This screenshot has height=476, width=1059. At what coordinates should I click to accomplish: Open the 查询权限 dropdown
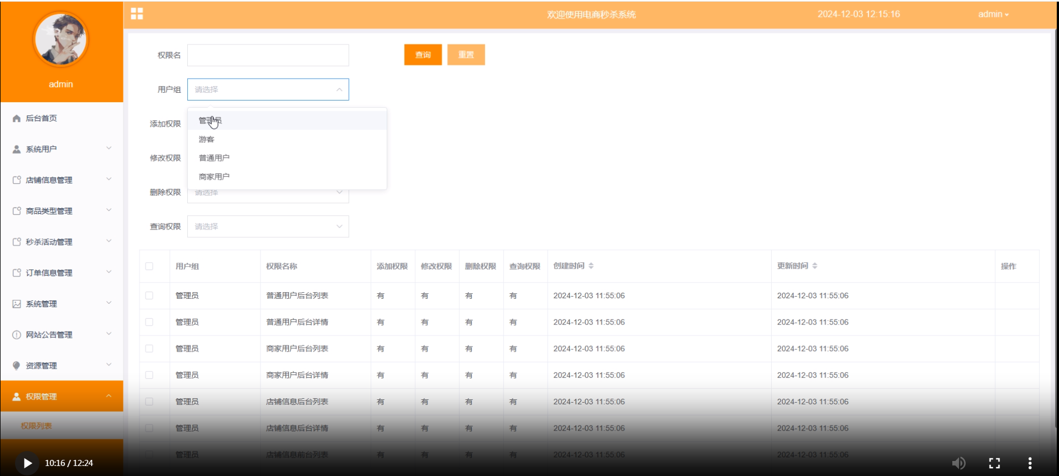[x=268, y=227]
